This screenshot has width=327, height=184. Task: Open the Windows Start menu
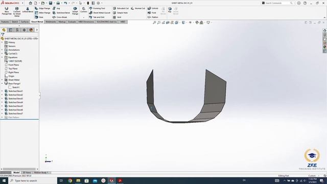[x=4, y=180]
